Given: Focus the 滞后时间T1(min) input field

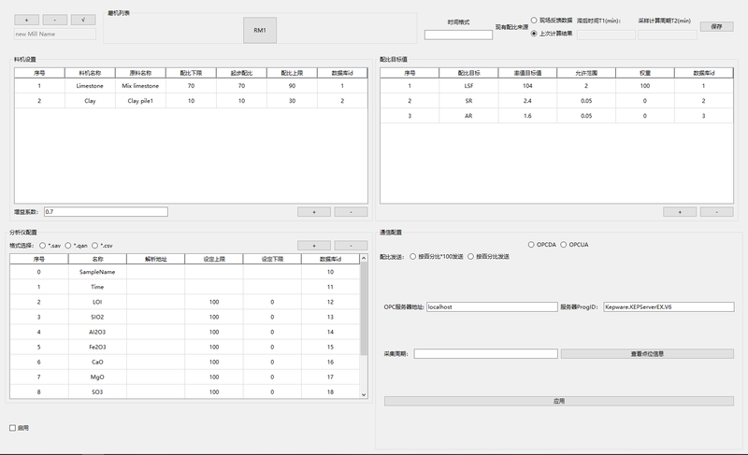Looking at the screenshot, I should (x=606, y=35).
